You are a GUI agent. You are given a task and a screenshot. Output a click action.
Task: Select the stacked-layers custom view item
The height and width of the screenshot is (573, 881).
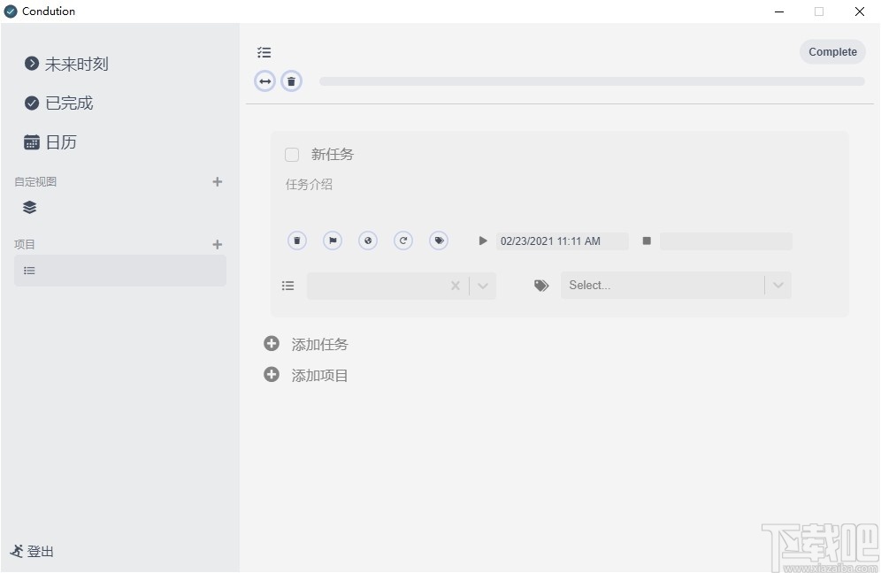(x=30, y=207)
